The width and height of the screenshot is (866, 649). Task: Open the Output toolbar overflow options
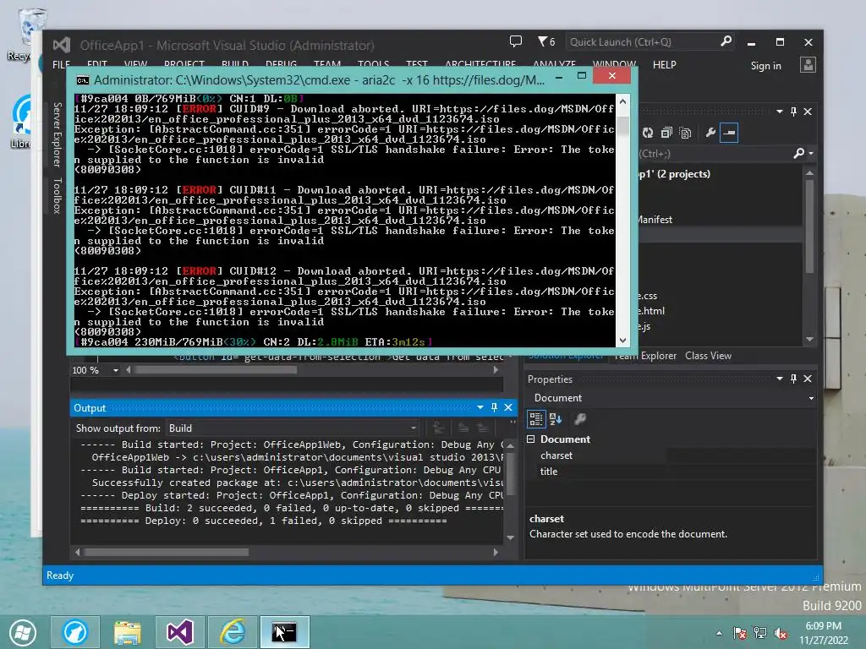point(512,423)
